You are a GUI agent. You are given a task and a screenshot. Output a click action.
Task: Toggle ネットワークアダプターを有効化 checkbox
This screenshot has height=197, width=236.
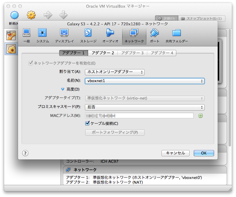[x=30, y=63]
